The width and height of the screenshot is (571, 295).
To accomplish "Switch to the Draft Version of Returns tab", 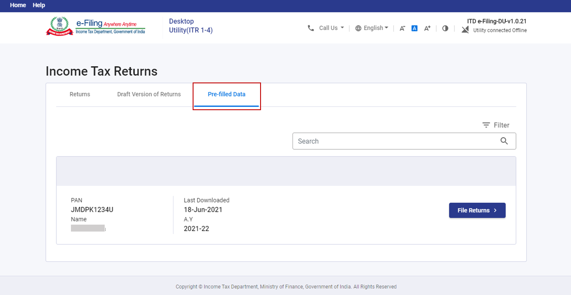I will point(149,94).
